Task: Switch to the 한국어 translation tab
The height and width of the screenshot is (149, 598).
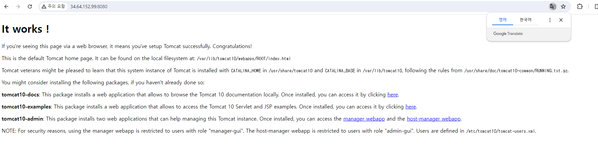Action: tap(526, 20)
